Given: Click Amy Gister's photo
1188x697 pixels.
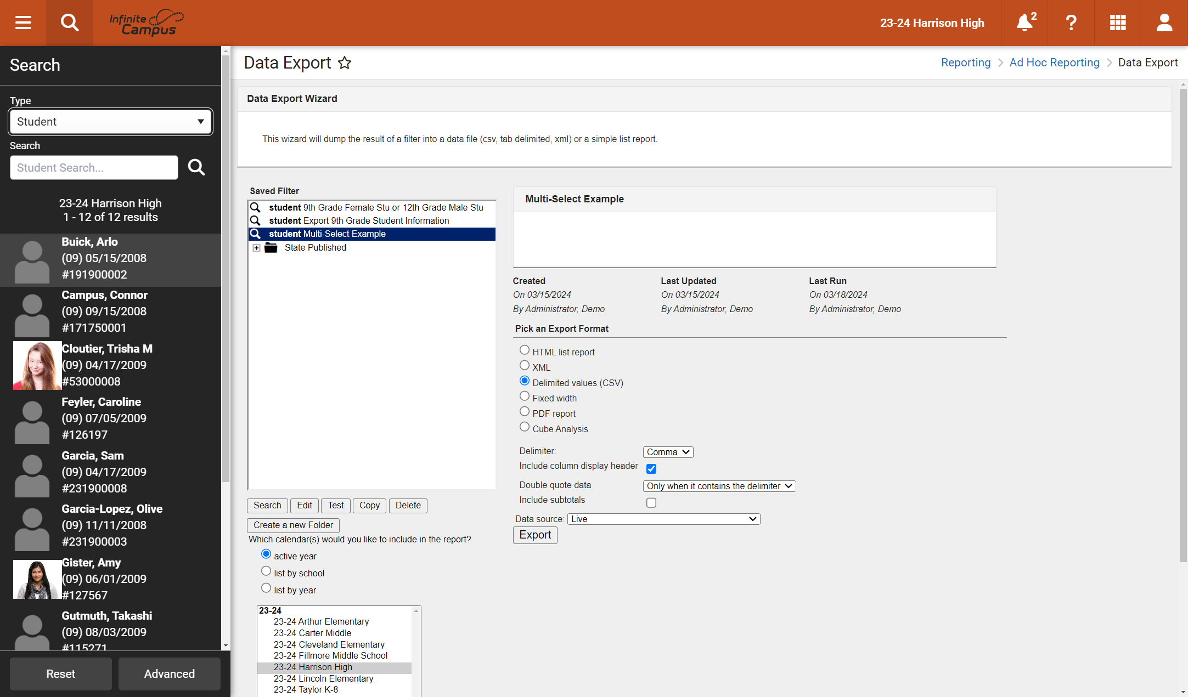Looking at the screenshot, I should click(x=37, y=579).
